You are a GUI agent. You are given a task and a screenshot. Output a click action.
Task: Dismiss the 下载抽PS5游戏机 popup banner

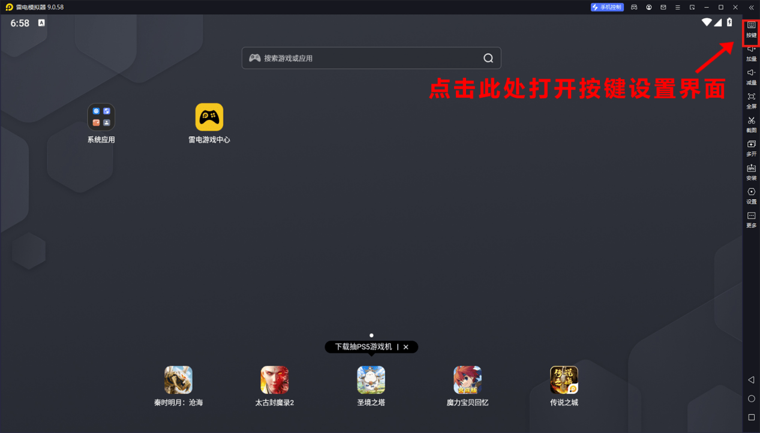406,347
